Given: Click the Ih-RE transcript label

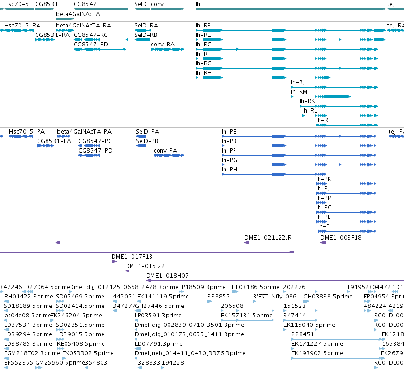Looking at the screenshot, I should 203,35.
